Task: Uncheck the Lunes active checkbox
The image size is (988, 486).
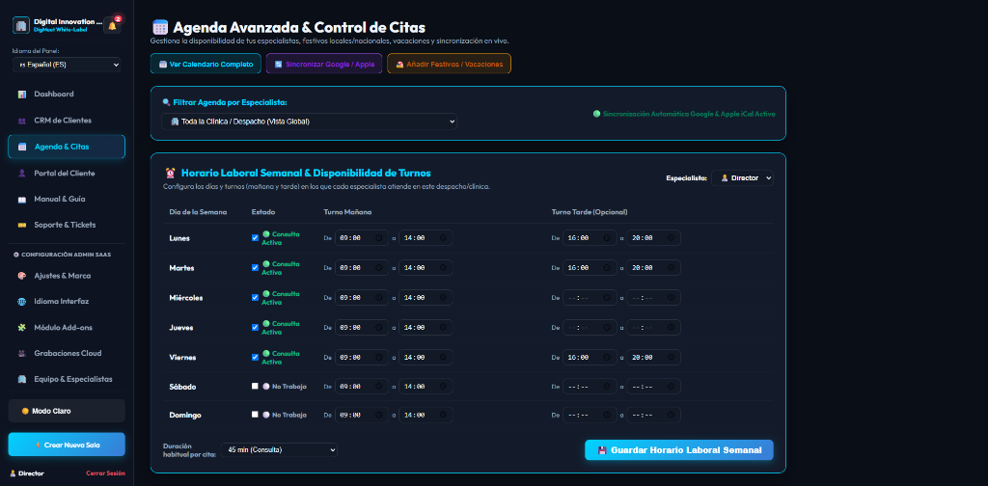Action: coord(255,238)
